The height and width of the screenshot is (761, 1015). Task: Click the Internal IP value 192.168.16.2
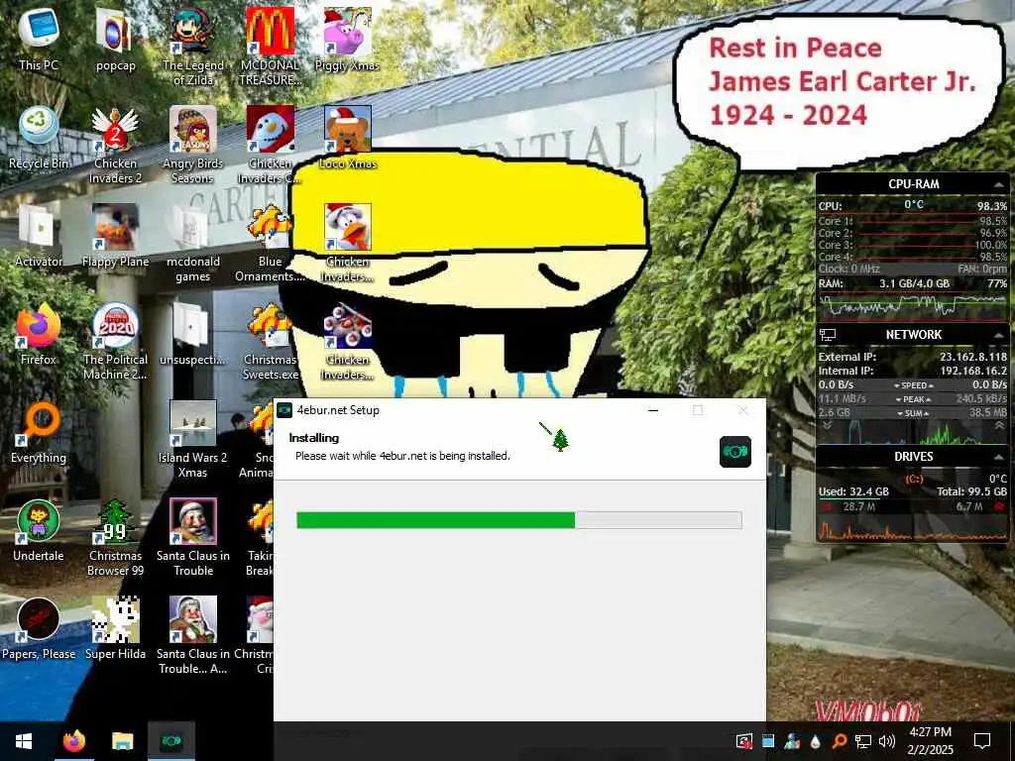[x=973, y=371]
